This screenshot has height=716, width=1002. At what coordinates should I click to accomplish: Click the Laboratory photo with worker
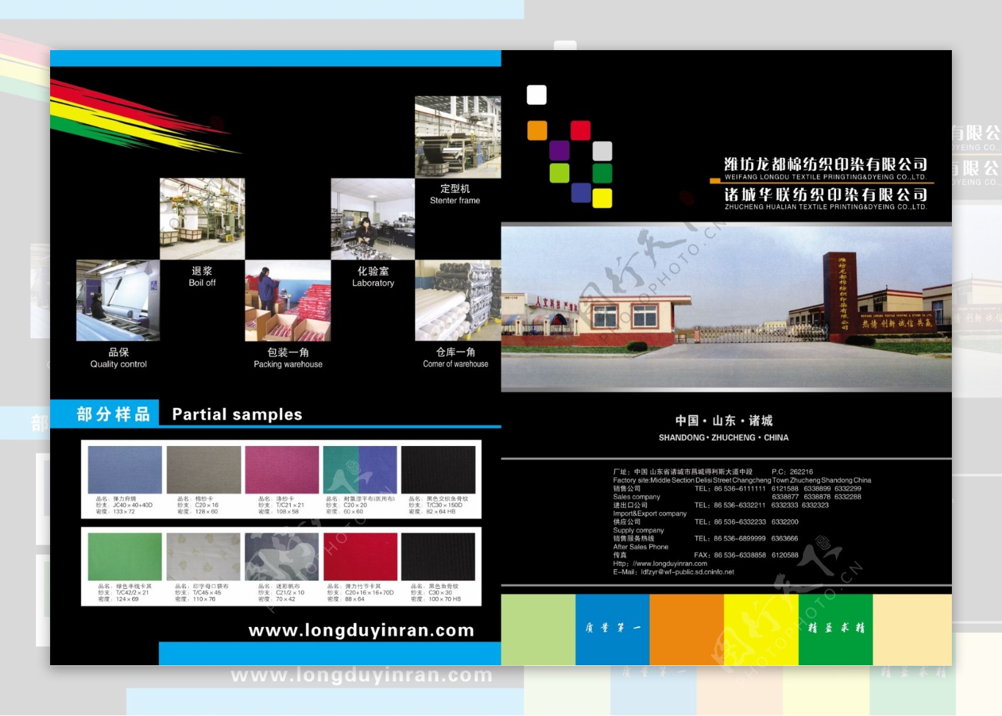373,219
